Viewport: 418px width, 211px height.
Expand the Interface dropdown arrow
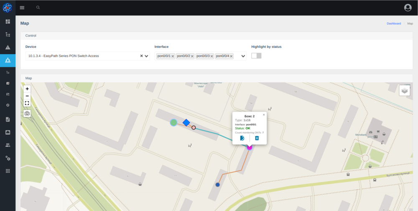[x=243, y=56]
